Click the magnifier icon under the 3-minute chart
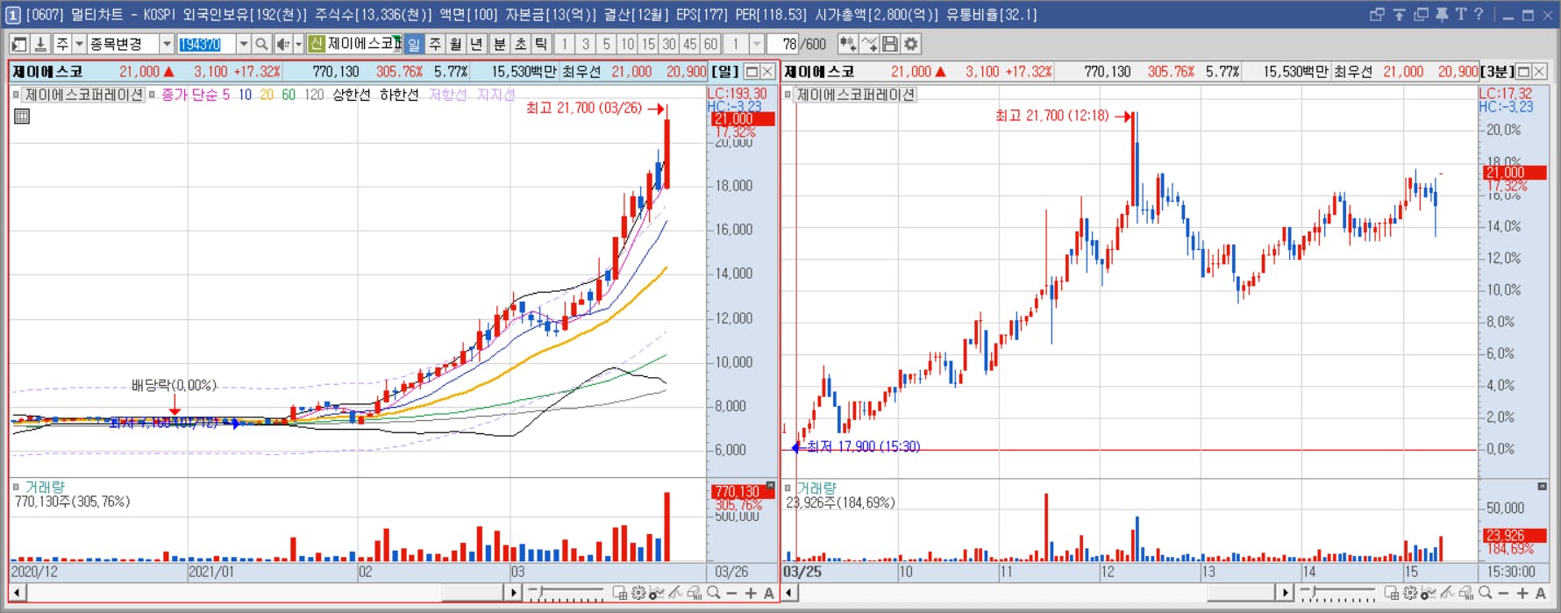The image size is (1561, 613). [1486, 594]
